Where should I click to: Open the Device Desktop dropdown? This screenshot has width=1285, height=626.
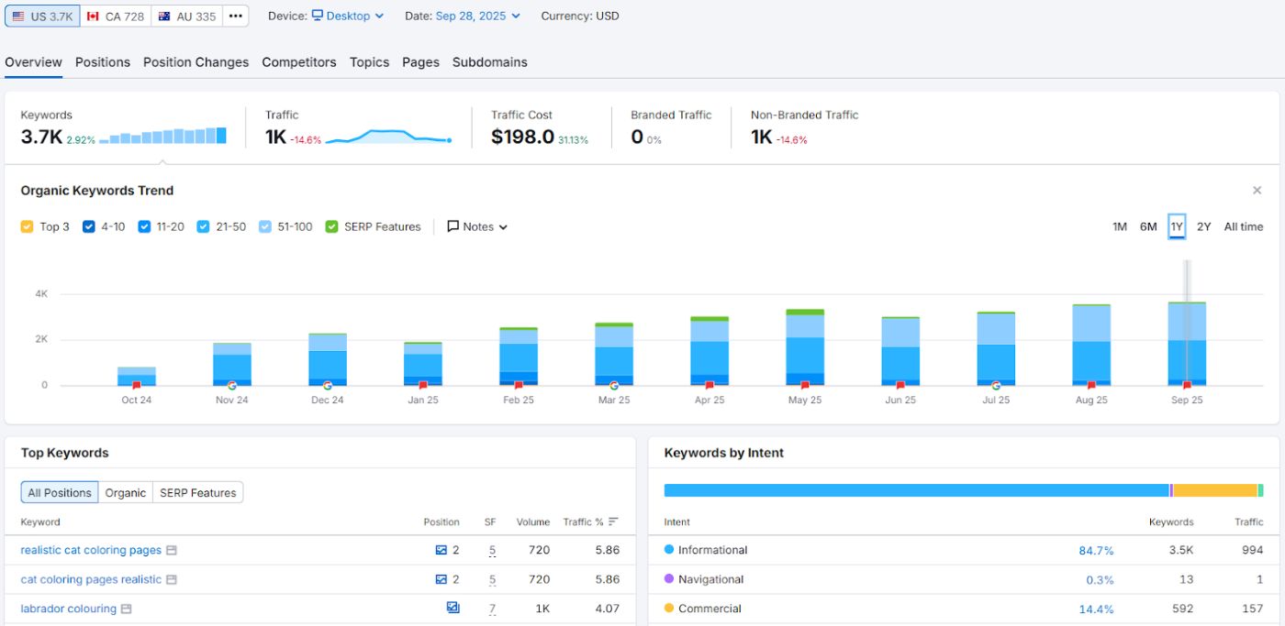click(347, 16)
